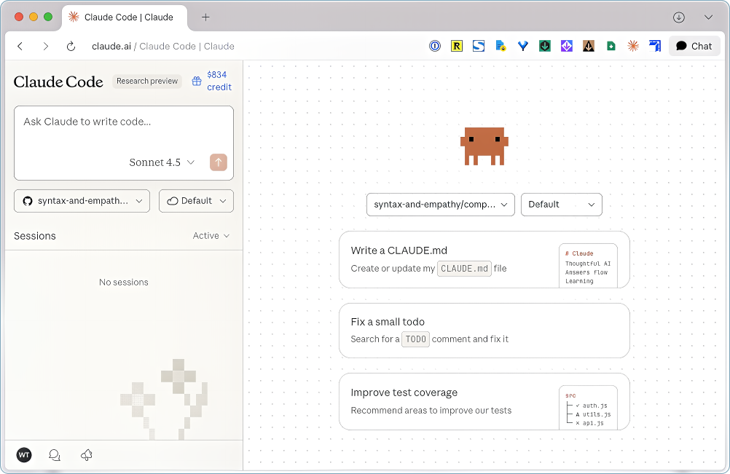Click the downloads icon in the browser toolbar
This screenshot has width=730, height=474.
(x=678, y=17)
